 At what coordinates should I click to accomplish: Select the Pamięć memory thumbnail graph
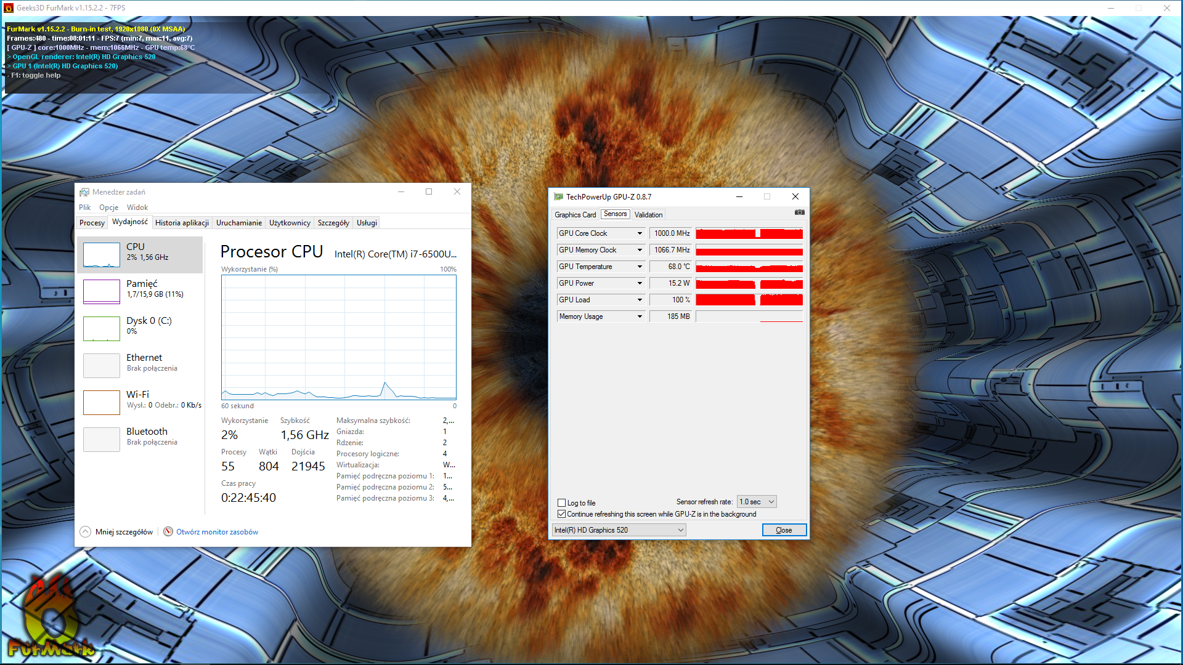pos(102,292)
